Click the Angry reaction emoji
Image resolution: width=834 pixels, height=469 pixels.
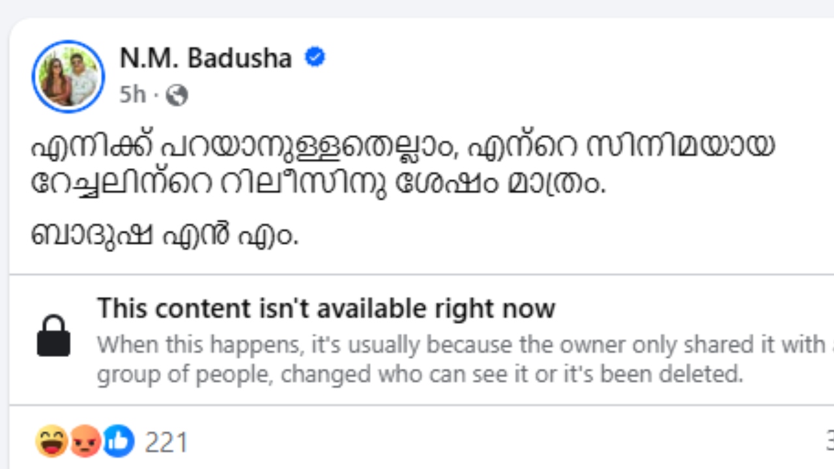click(85, 441)
